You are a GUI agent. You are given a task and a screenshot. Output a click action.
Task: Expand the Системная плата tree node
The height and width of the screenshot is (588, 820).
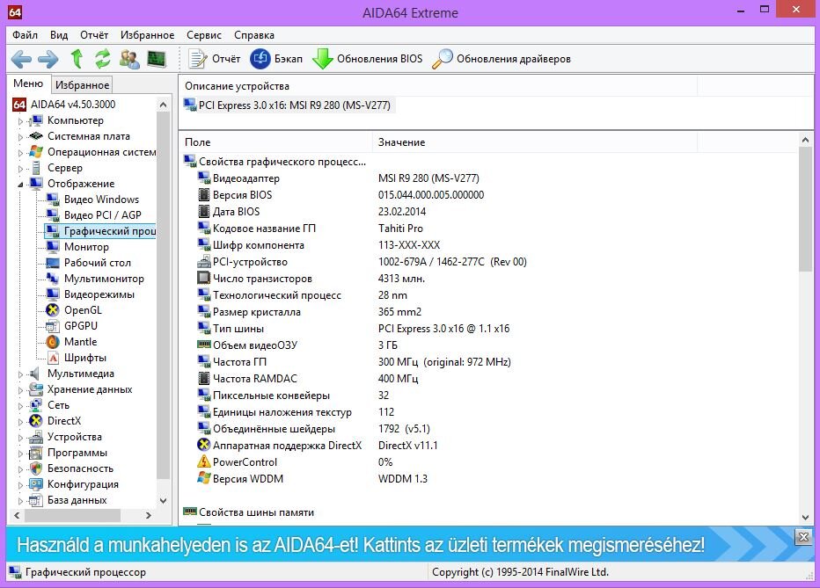(20, 137)
